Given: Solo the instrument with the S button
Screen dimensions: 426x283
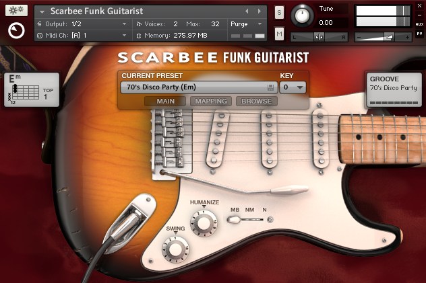Looking at the screenshot, I should click(280, 12).
